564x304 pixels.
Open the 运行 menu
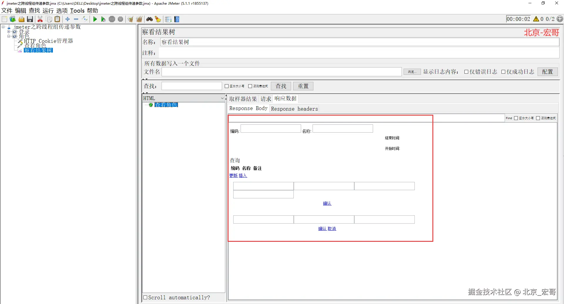[x=48, y=11]
